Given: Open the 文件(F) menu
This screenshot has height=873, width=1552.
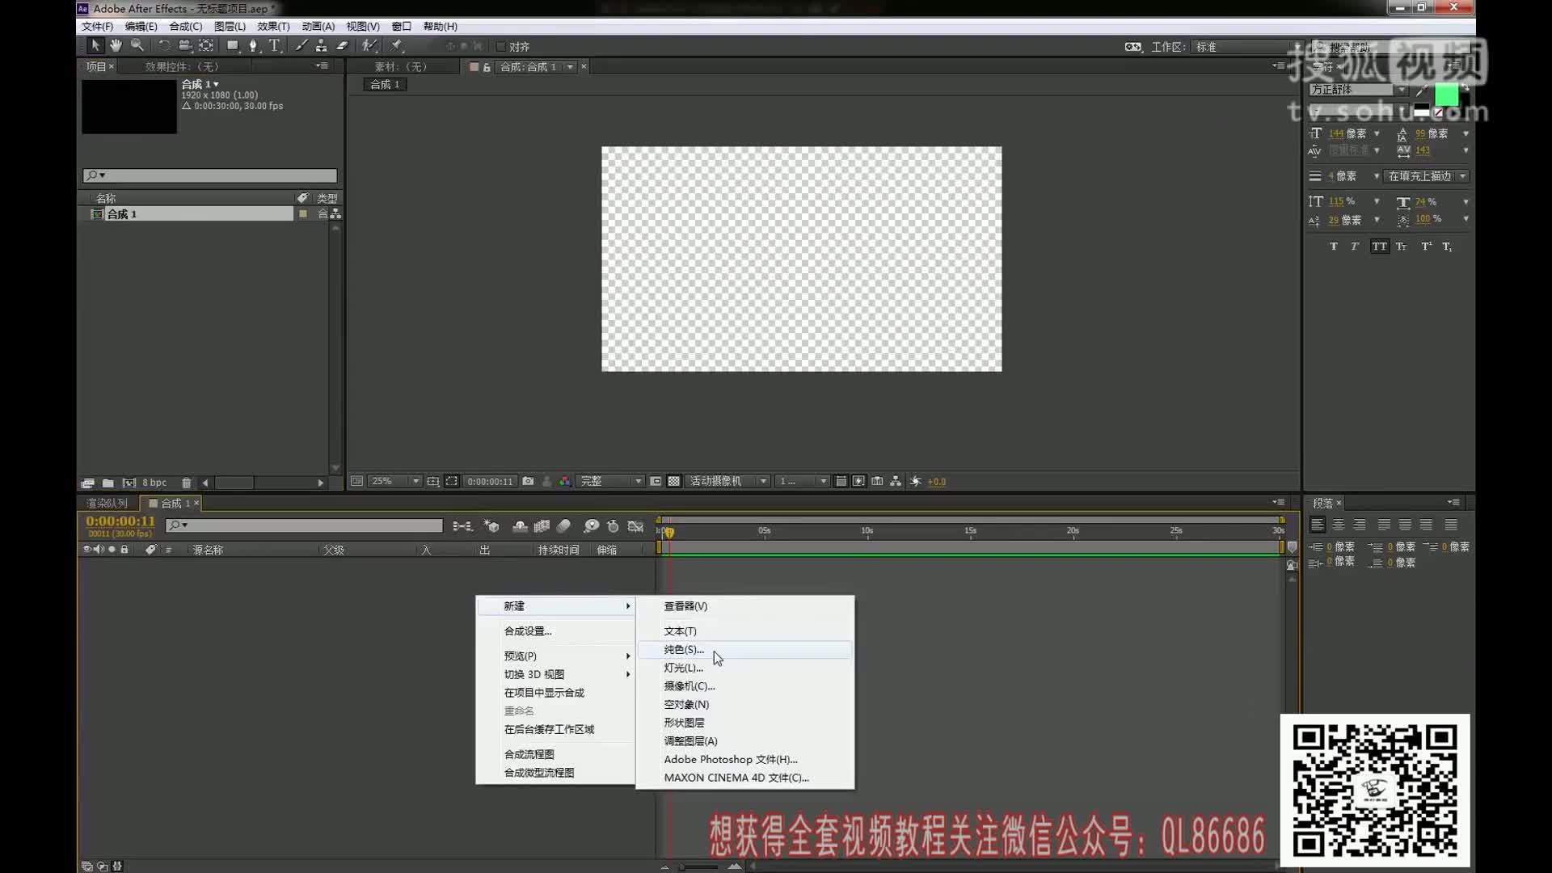Looking at the screenshot, I should (x=97, y=27).
